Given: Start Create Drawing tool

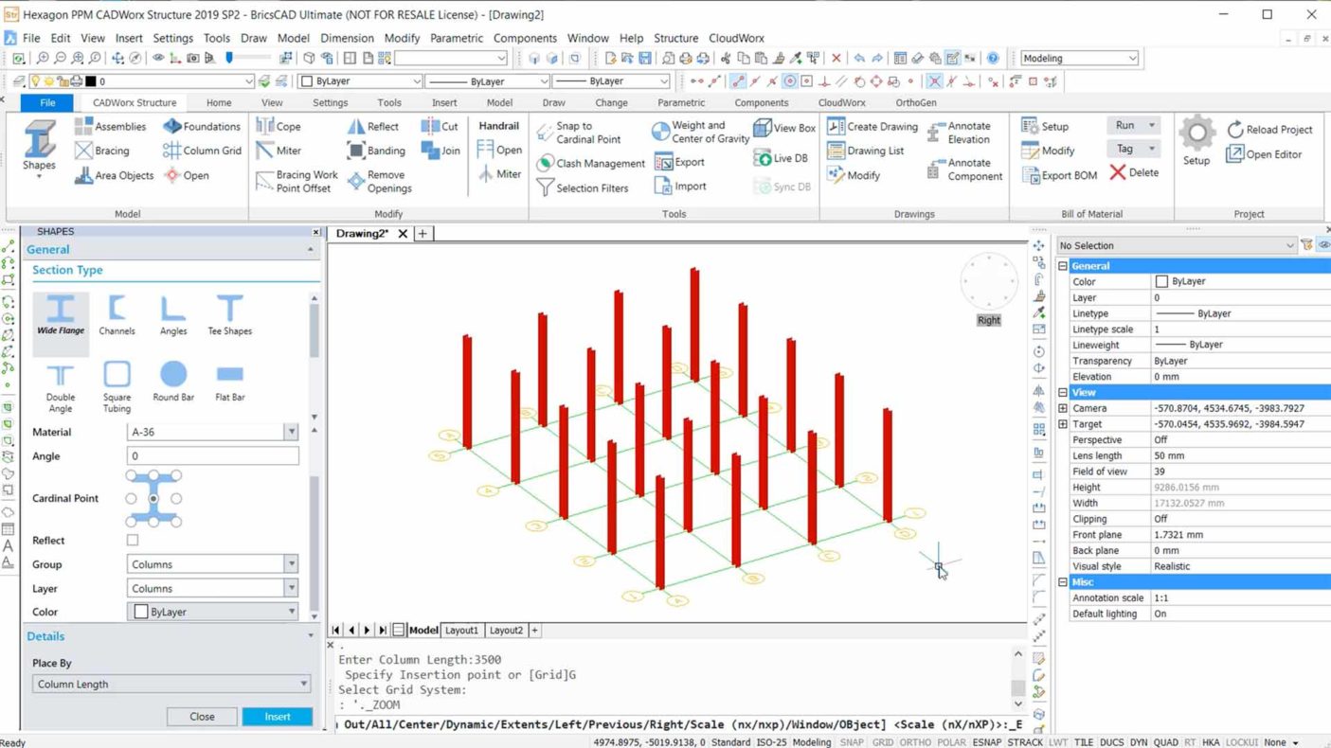Looking at the screenshot, I should tap(872, 126).
